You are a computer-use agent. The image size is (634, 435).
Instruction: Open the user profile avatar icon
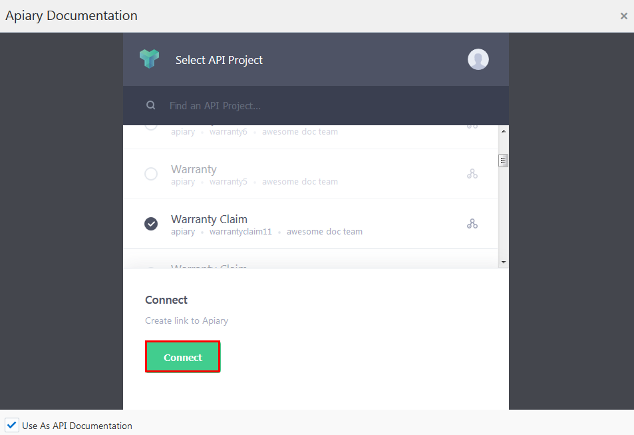coord(478,59)
